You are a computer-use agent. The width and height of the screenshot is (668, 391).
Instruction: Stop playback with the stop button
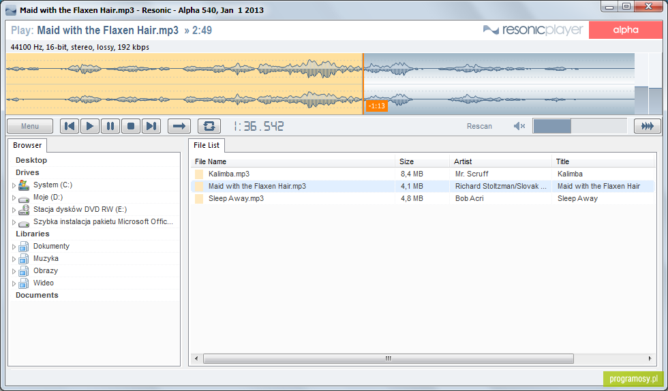[131, 126]
